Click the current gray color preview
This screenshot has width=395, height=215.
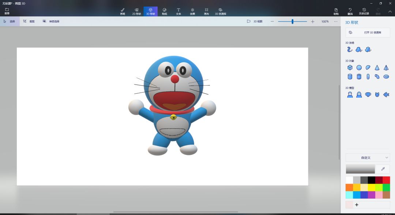[360, 169]
